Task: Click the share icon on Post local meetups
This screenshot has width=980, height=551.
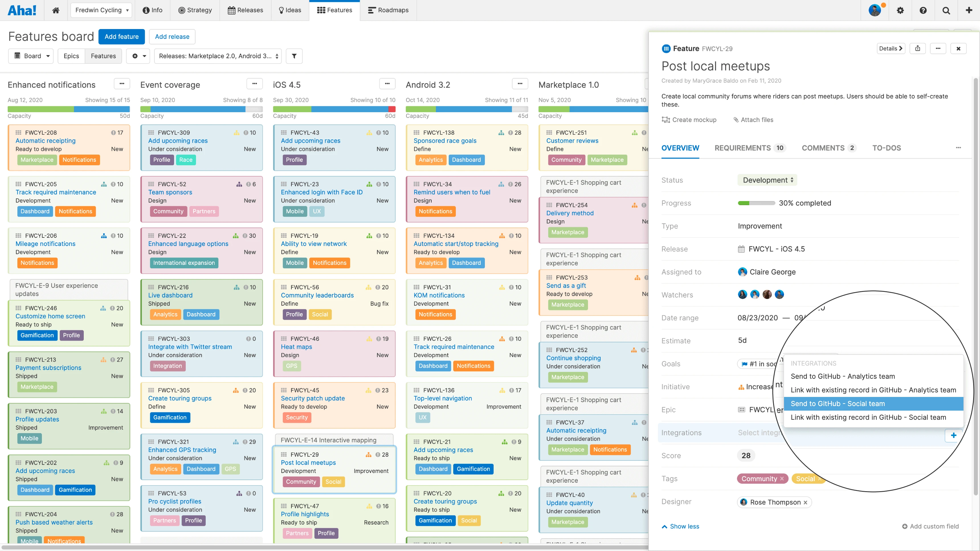Action: click(x=918, y=49)
